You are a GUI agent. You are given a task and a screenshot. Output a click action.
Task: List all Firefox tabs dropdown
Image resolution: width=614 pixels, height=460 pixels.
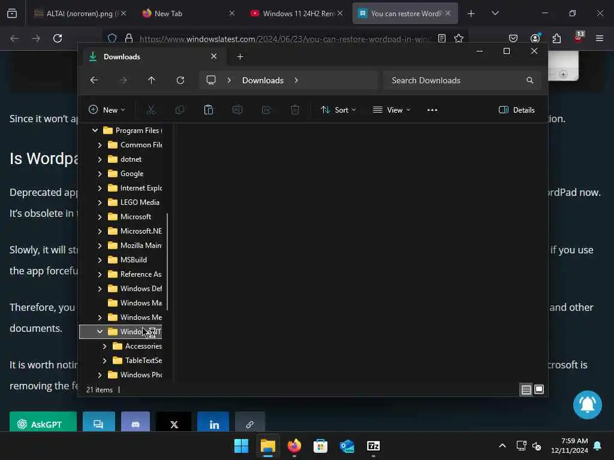pyautogui.click(x=495, y=13)
